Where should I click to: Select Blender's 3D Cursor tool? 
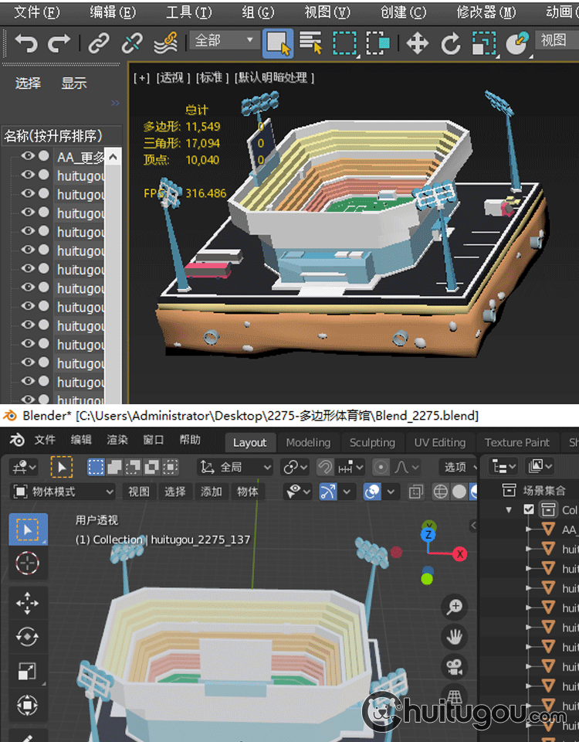click(27, 563)
